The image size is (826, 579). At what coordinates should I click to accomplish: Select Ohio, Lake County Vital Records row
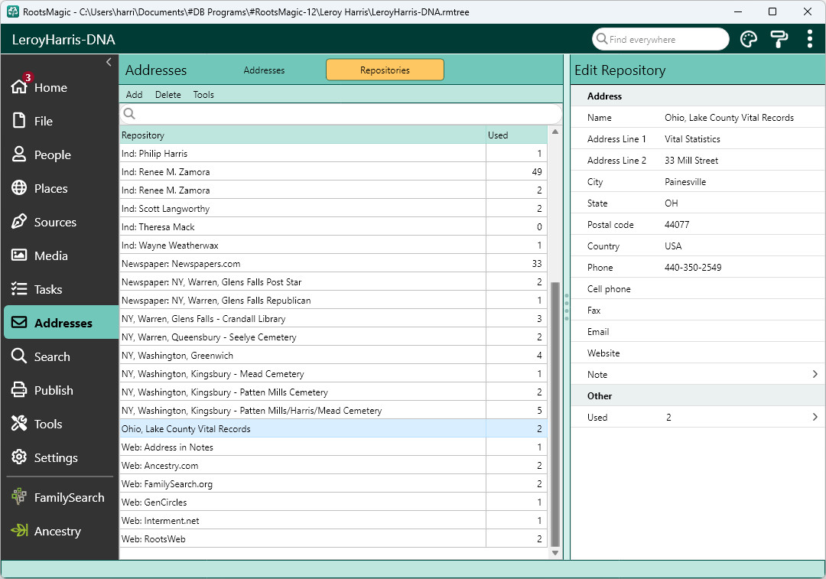pos(333,429)
